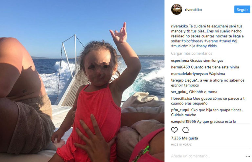The width and height of the screenshot is (252, 162).
Task: Open the #kids hashtag
Action: pos(212,46)
